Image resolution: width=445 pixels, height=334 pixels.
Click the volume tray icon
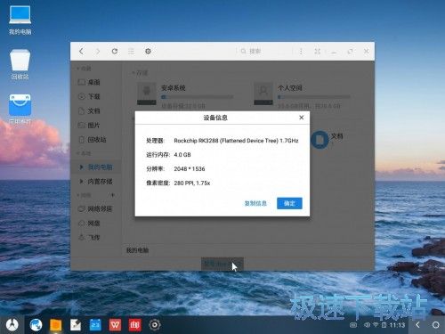coord(367,325)
